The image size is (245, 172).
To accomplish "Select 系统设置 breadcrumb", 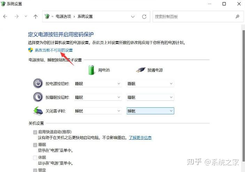I will point(85,16).
